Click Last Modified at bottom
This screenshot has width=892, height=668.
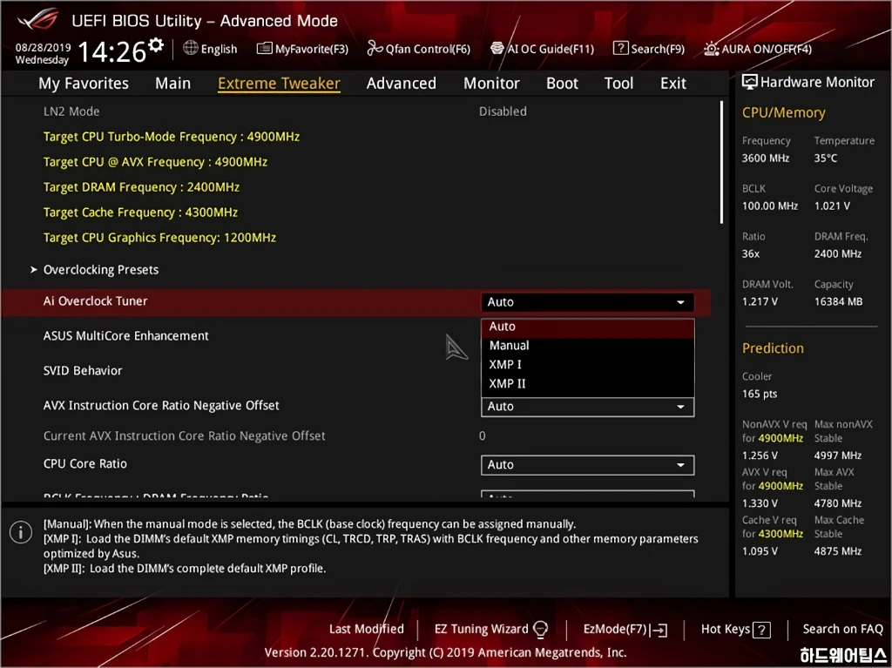tap(367, 629)
